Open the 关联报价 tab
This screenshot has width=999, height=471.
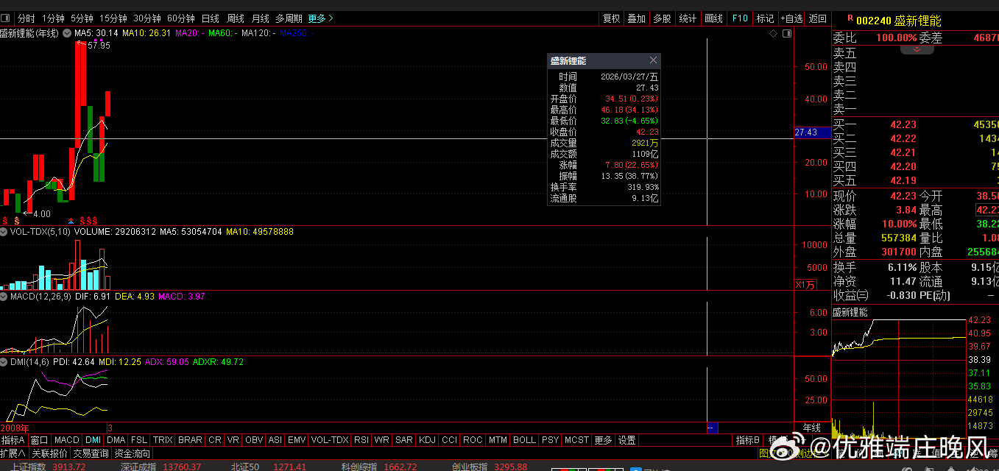pyautogui.click(x=49, y=453)
